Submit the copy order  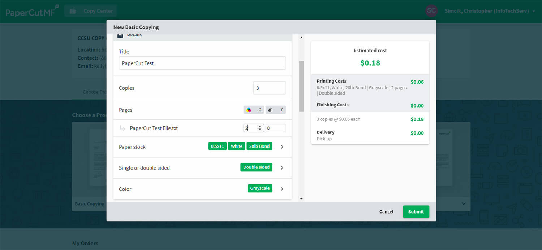(416, 212)
